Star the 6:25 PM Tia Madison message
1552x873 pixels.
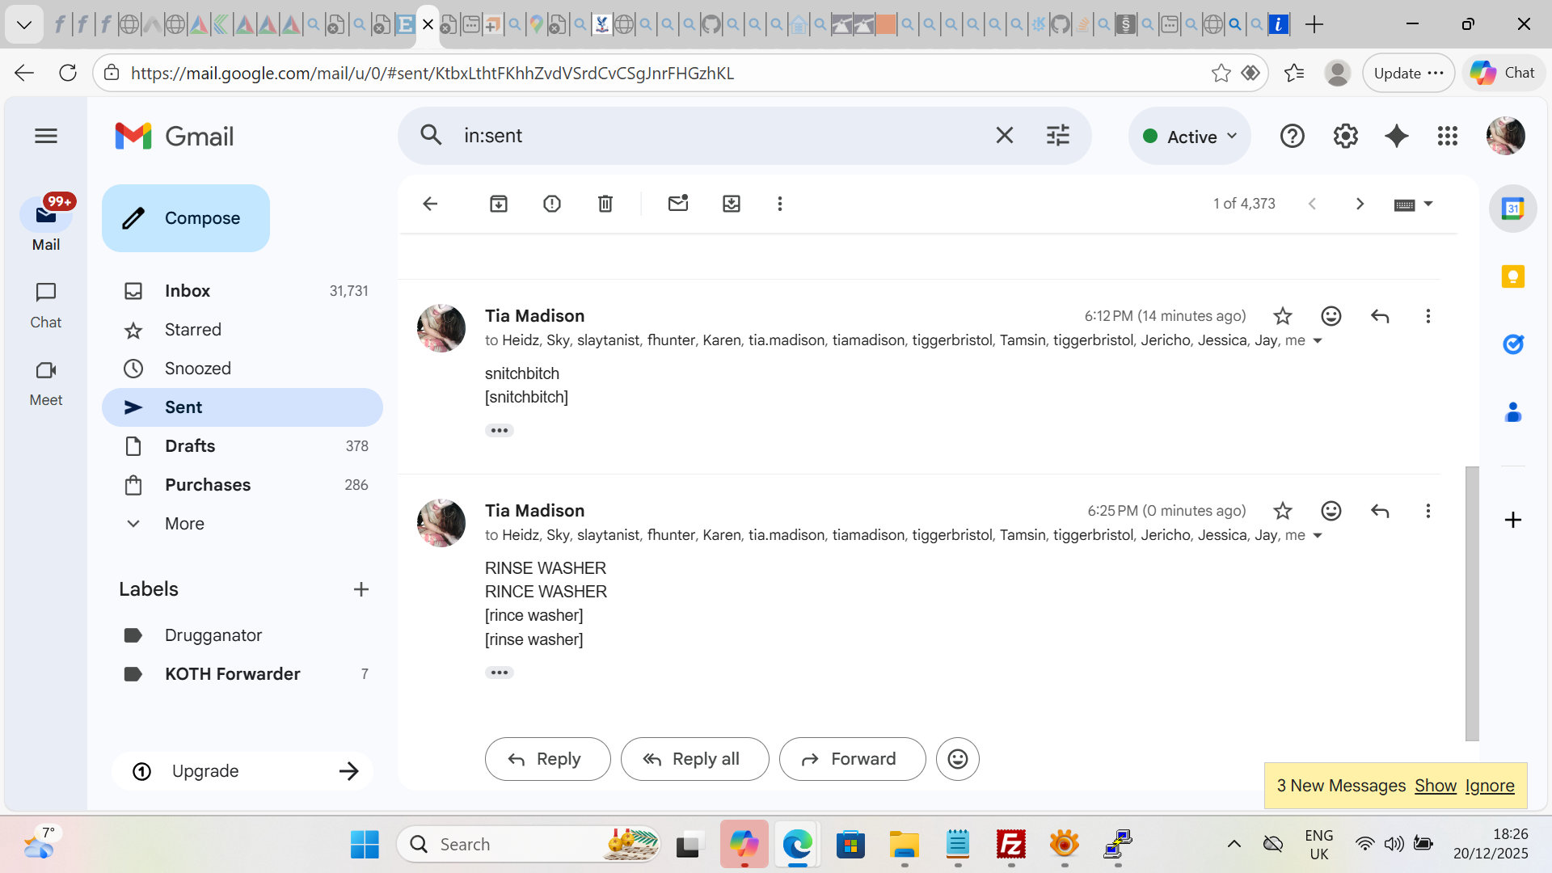(x=1283, y=511)
